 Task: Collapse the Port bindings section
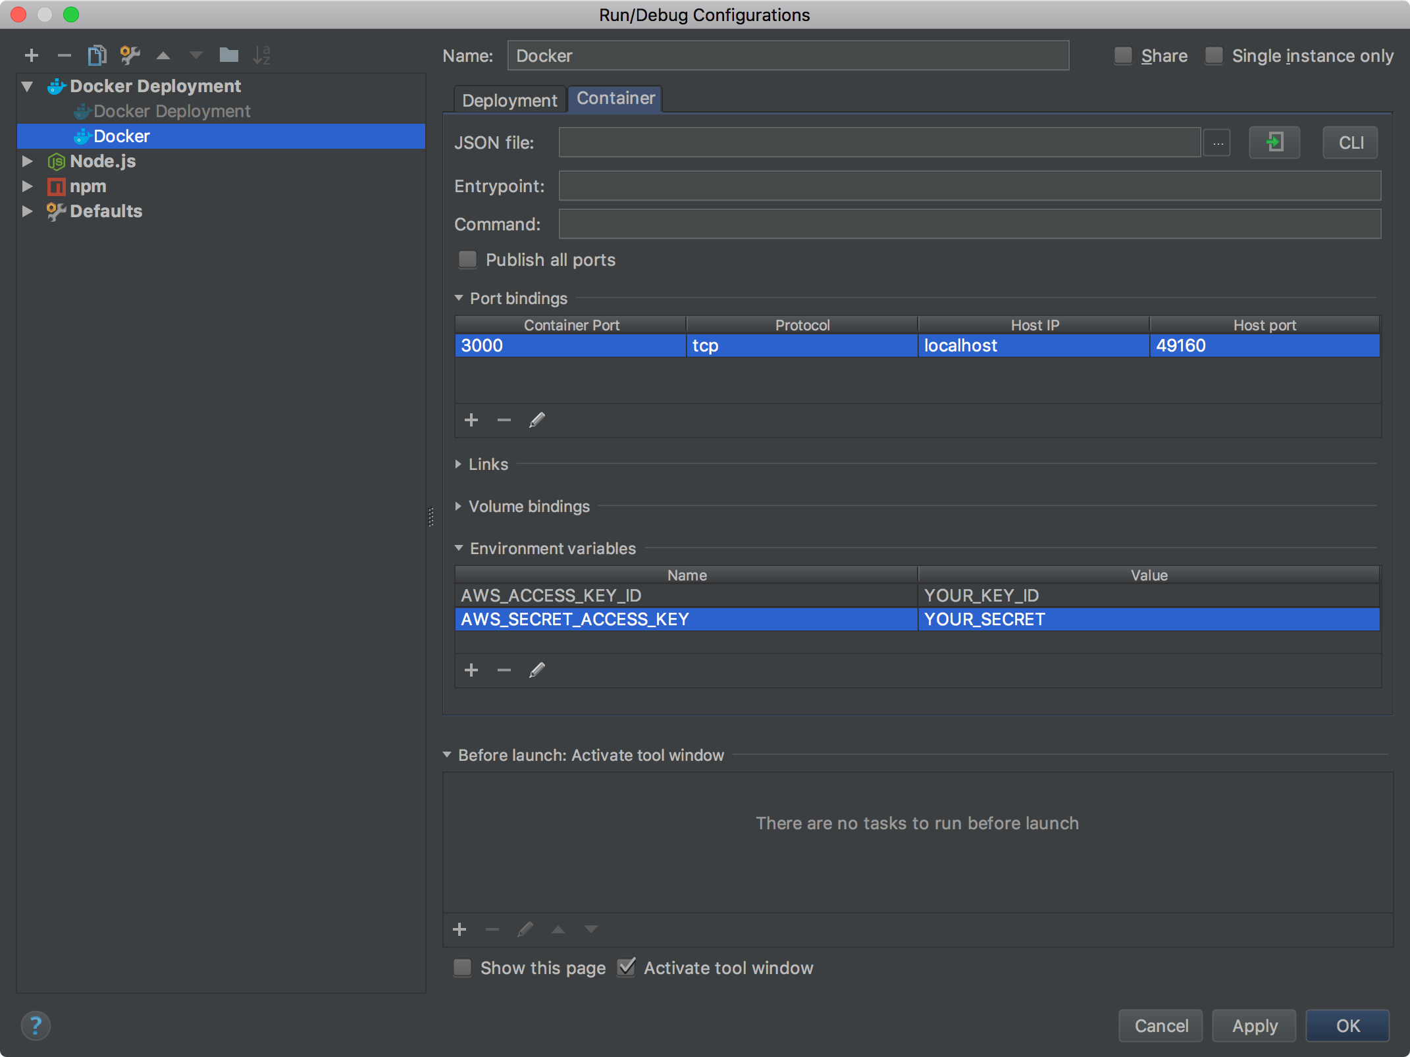coord(459,298)
